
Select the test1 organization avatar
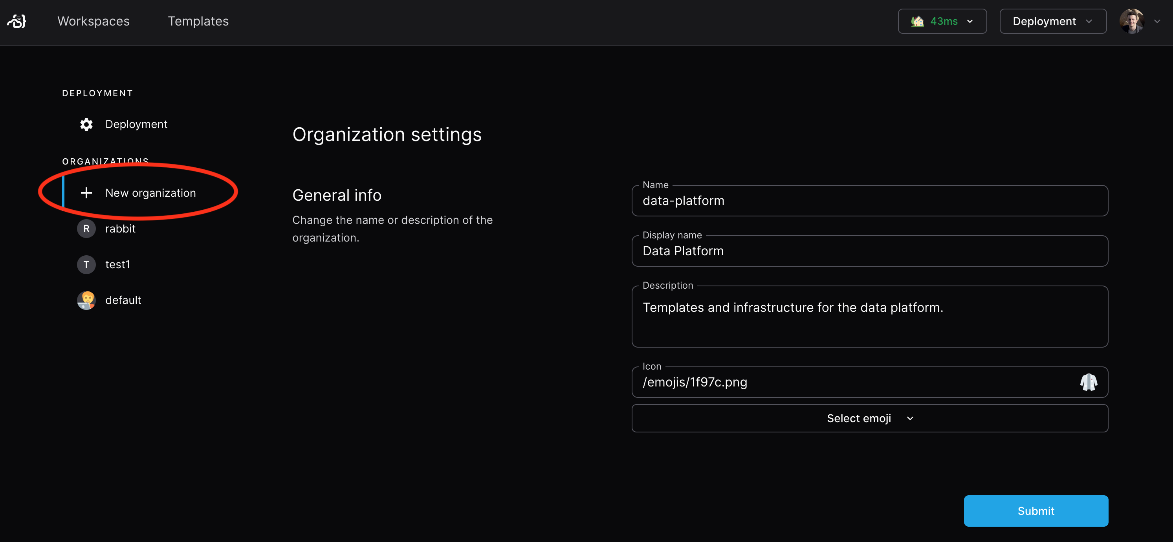(86, 264)
